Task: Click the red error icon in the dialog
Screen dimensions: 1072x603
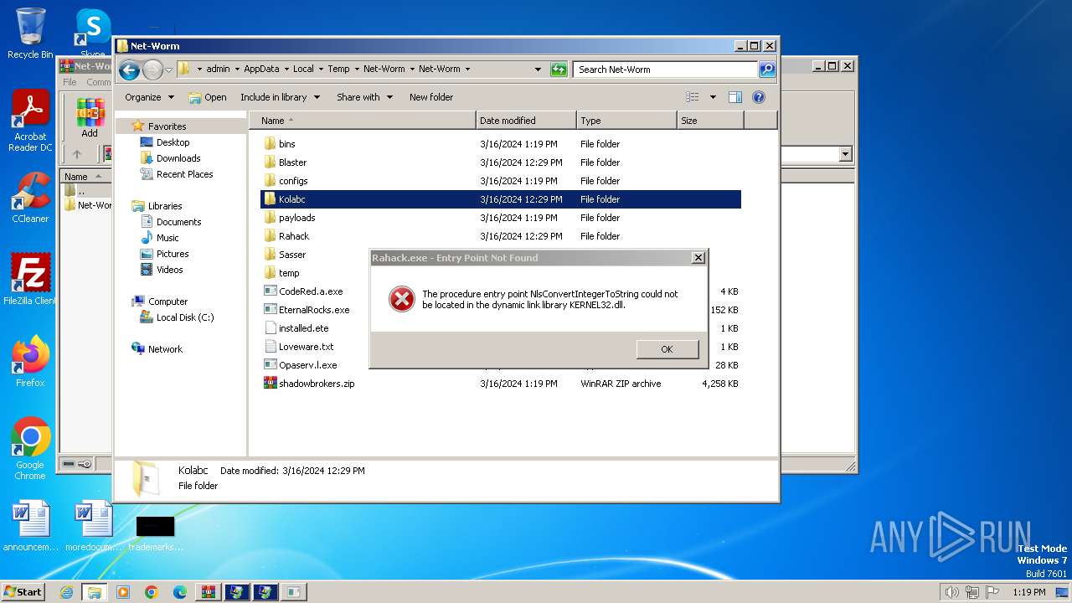Action: [402, 299]
